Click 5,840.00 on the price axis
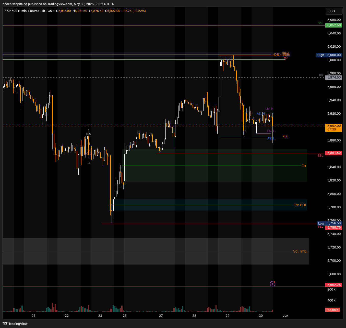Image resolution: width=346 pixels, height=328 pixels. (334, 167)
